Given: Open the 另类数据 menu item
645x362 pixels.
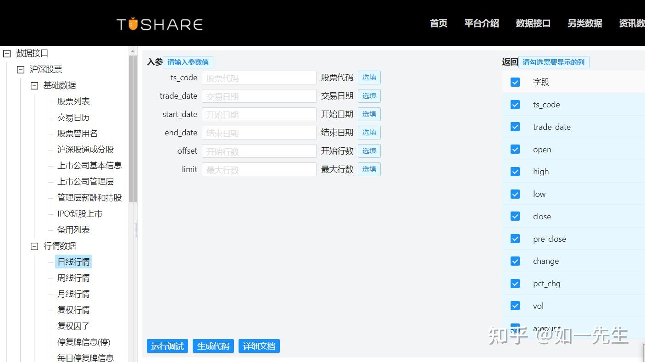Looking at the screenshot, I should [585, 23].
